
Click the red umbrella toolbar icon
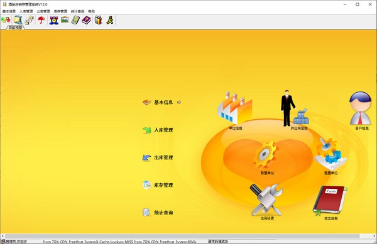click(x=41, y=20)
